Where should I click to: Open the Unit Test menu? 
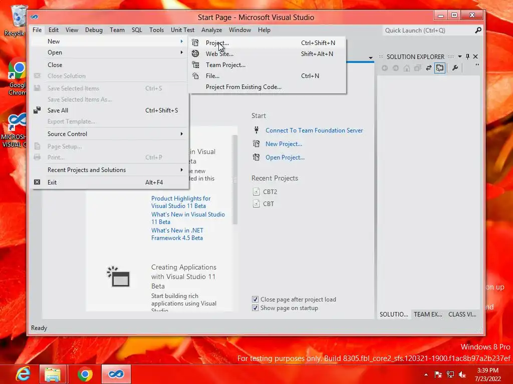pyautogui.click(x=182, y=29)
